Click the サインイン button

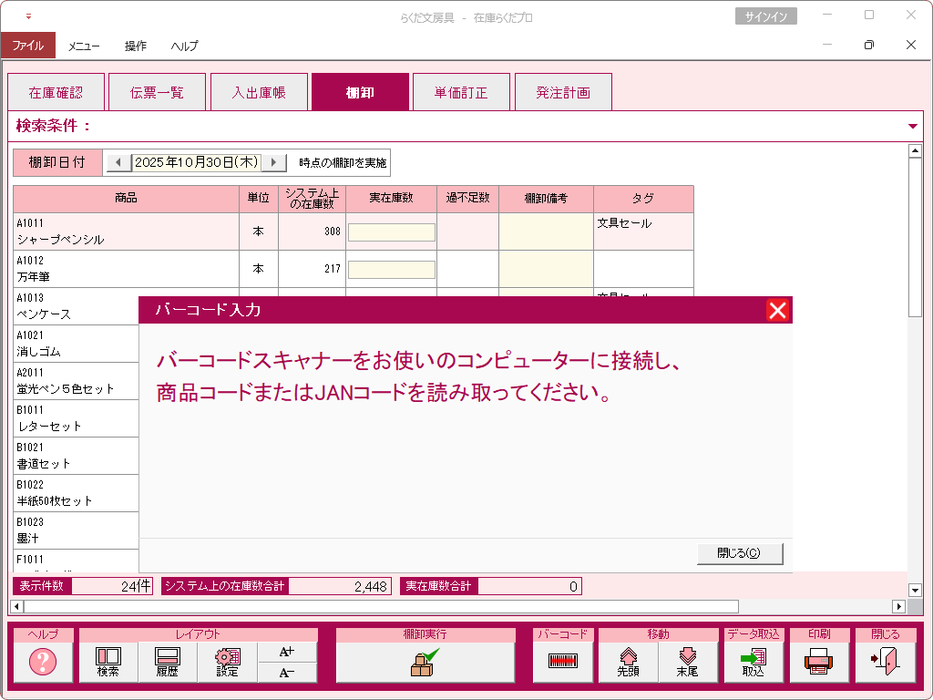coord(765,16)
